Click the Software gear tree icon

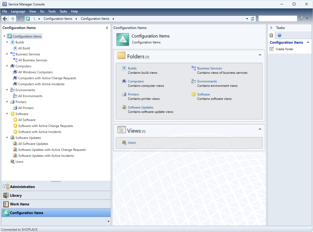point(12,114)
